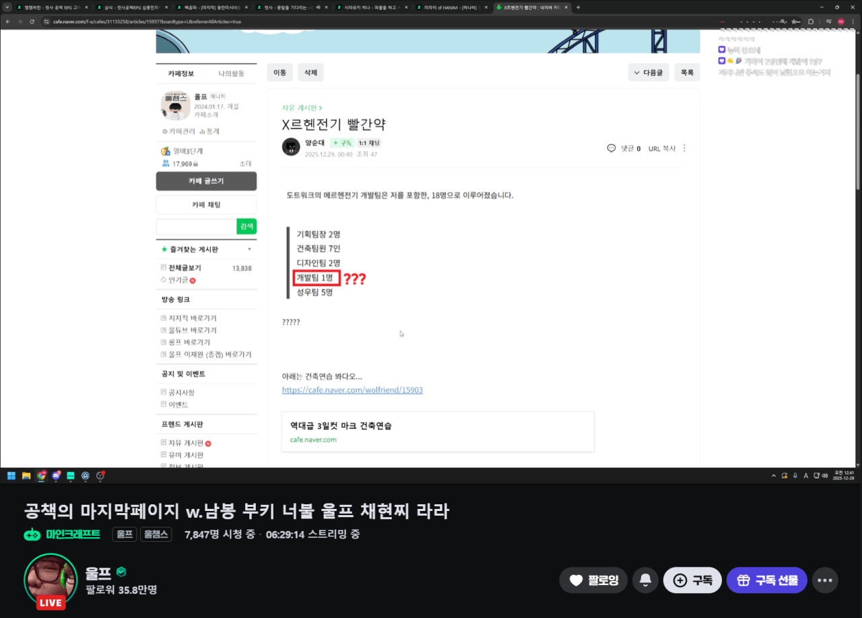Toggle 구독 subscribe for author 양순대
Image resolution: width=862 pixels, height=618 pixels.
pos(342,143)
